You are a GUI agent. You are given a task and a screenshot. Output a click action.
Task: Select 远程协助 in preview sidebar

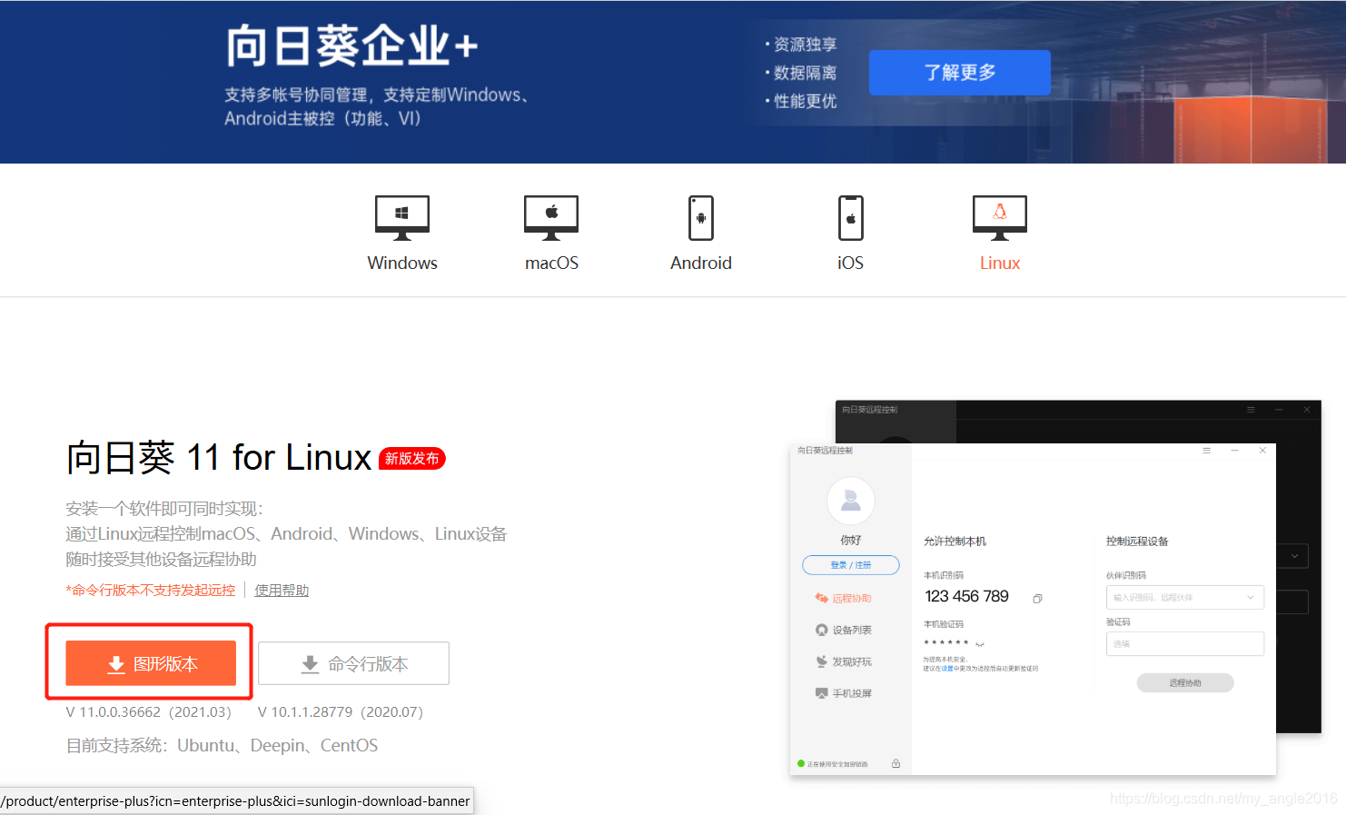844,598
